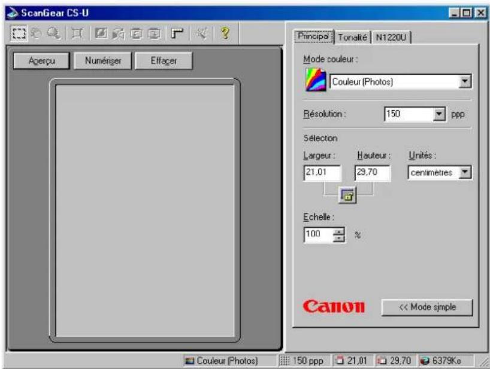The image size is (490, 369).
Task: Open the Mode couleur dropdown
Action: click(401, 82)
